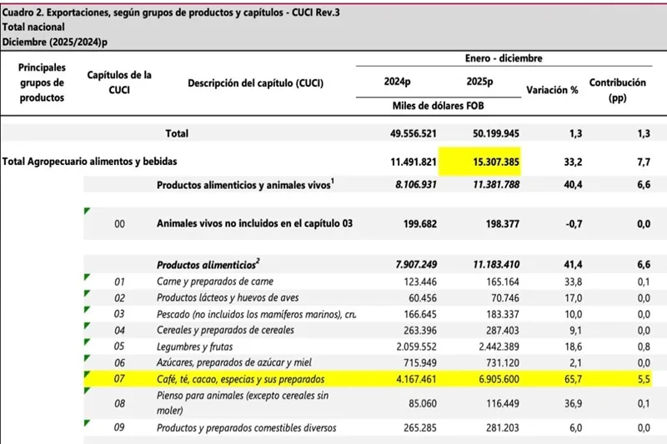Select the Contribución (pp) header cell
Screen dimensions: 667x444
pos(617,90)
